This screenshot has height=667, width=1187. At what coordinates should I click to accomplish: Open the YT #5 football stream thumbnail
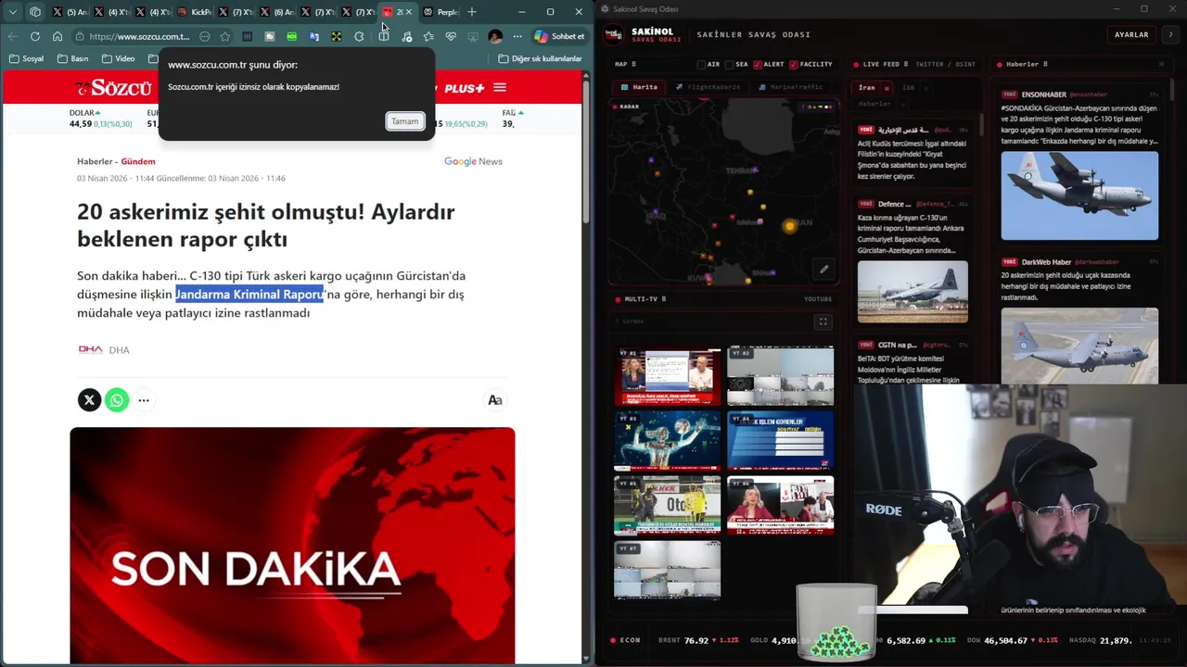pyautogui.click(x=667, y=506)
